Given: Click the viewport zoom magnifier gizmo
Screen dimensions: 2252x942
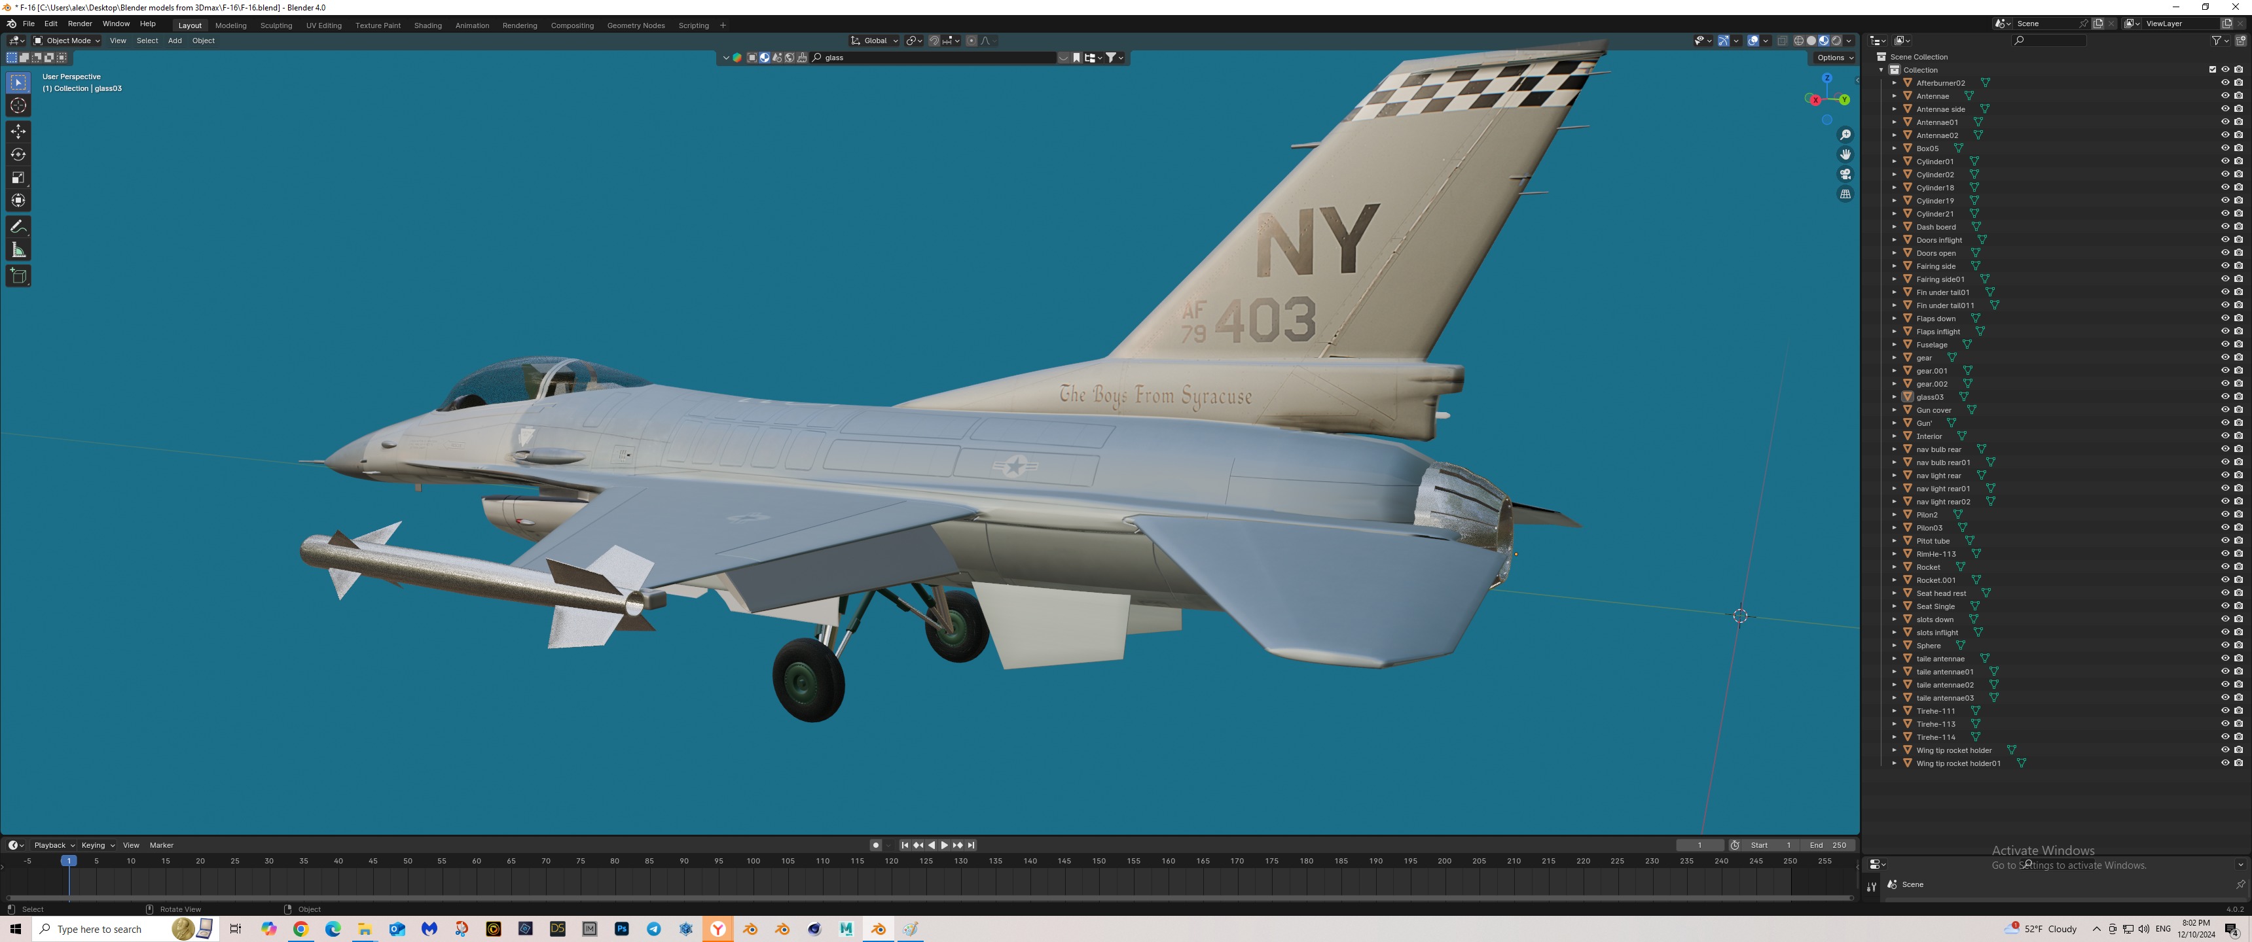Looking at the screenshot, I should (1845, 135).
